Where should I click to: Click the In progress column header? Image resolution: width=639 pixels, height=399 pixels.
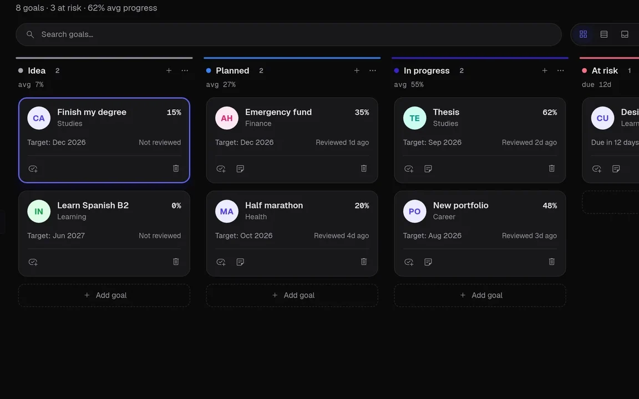pos(426,70)
